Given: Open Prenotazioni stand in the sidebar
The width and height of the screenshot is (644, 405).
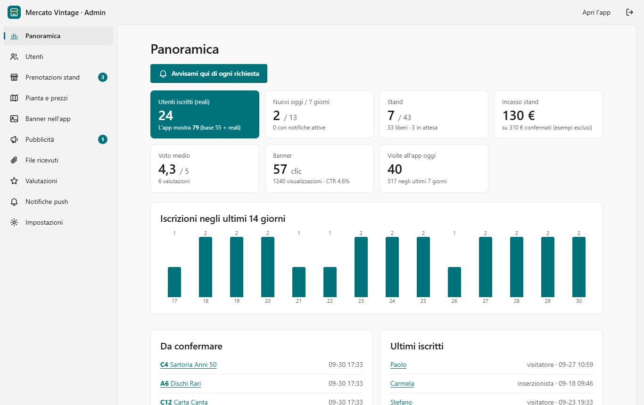Looking at the screenshot, I should [x=58, y=77].
